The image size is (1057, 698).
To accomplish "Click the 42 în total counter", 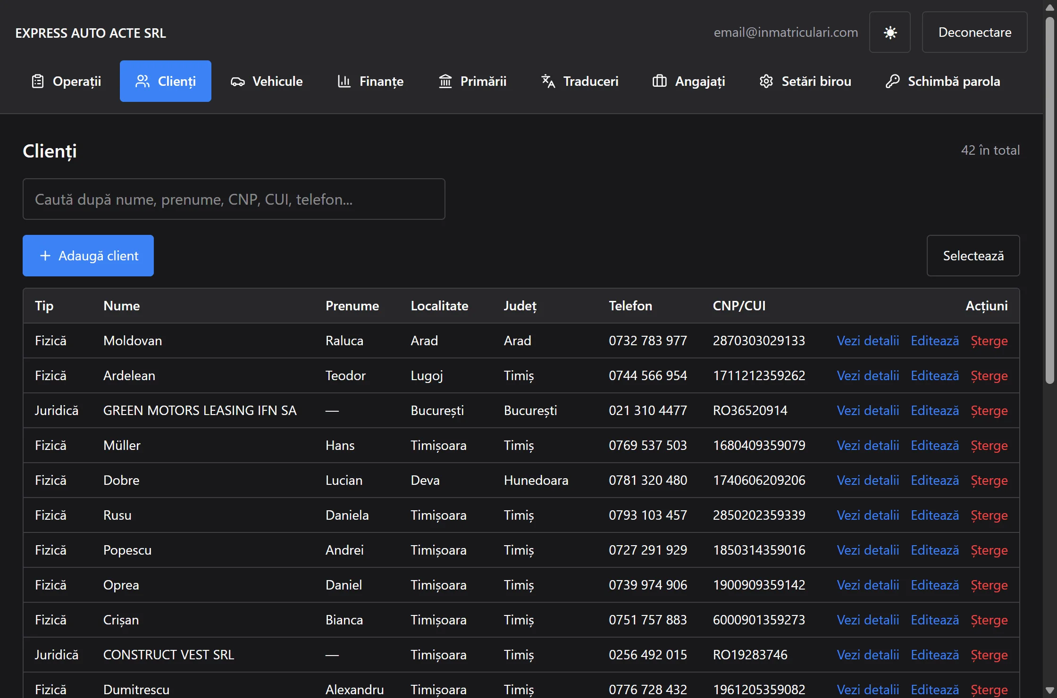I will (x=990, y=150).
